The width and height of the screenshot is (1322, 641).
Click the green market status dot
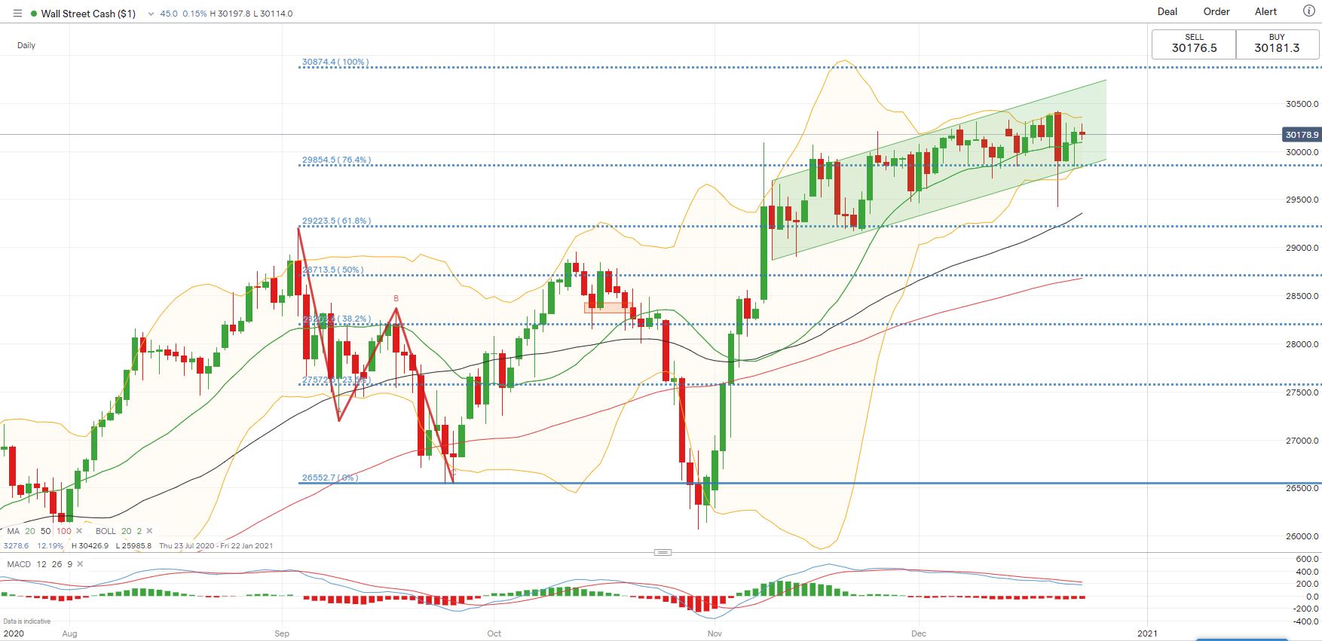pos(34,14)
